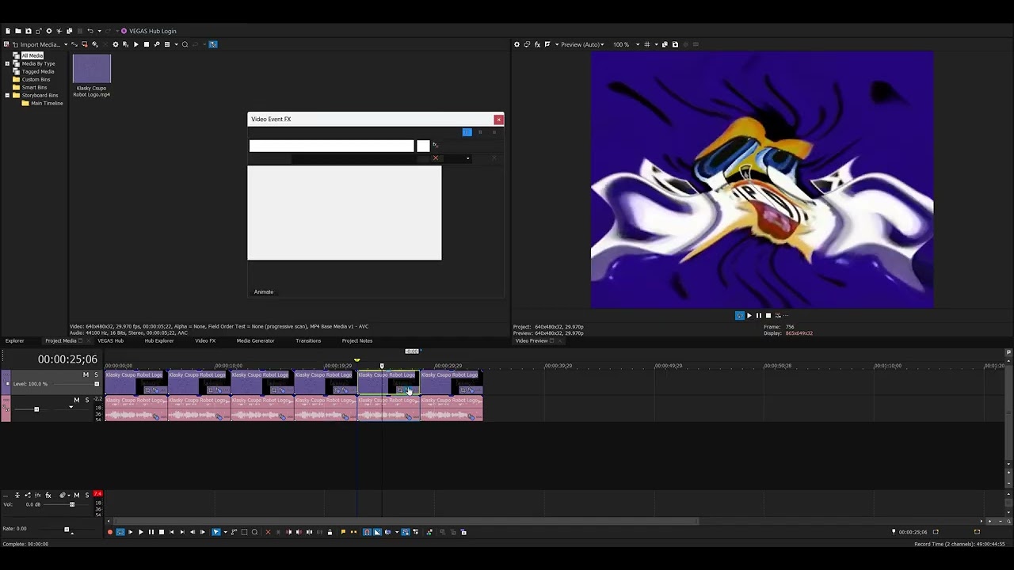Open Import Media dropdown arrow
The width and height of the screenshot is (1014, 570).
(66, 44)
